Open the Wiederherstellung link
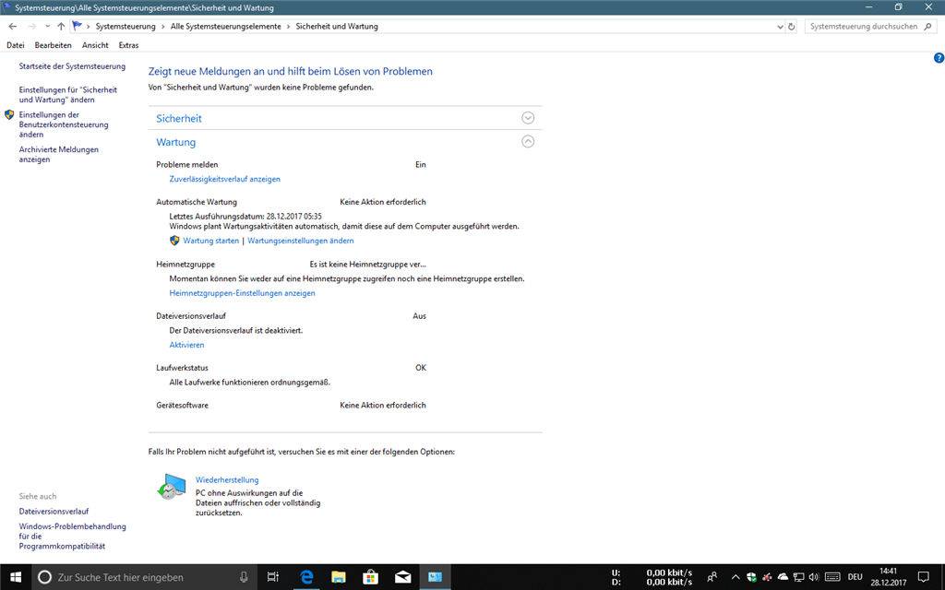This screenshot has width=945, height=590. [227, 479]
